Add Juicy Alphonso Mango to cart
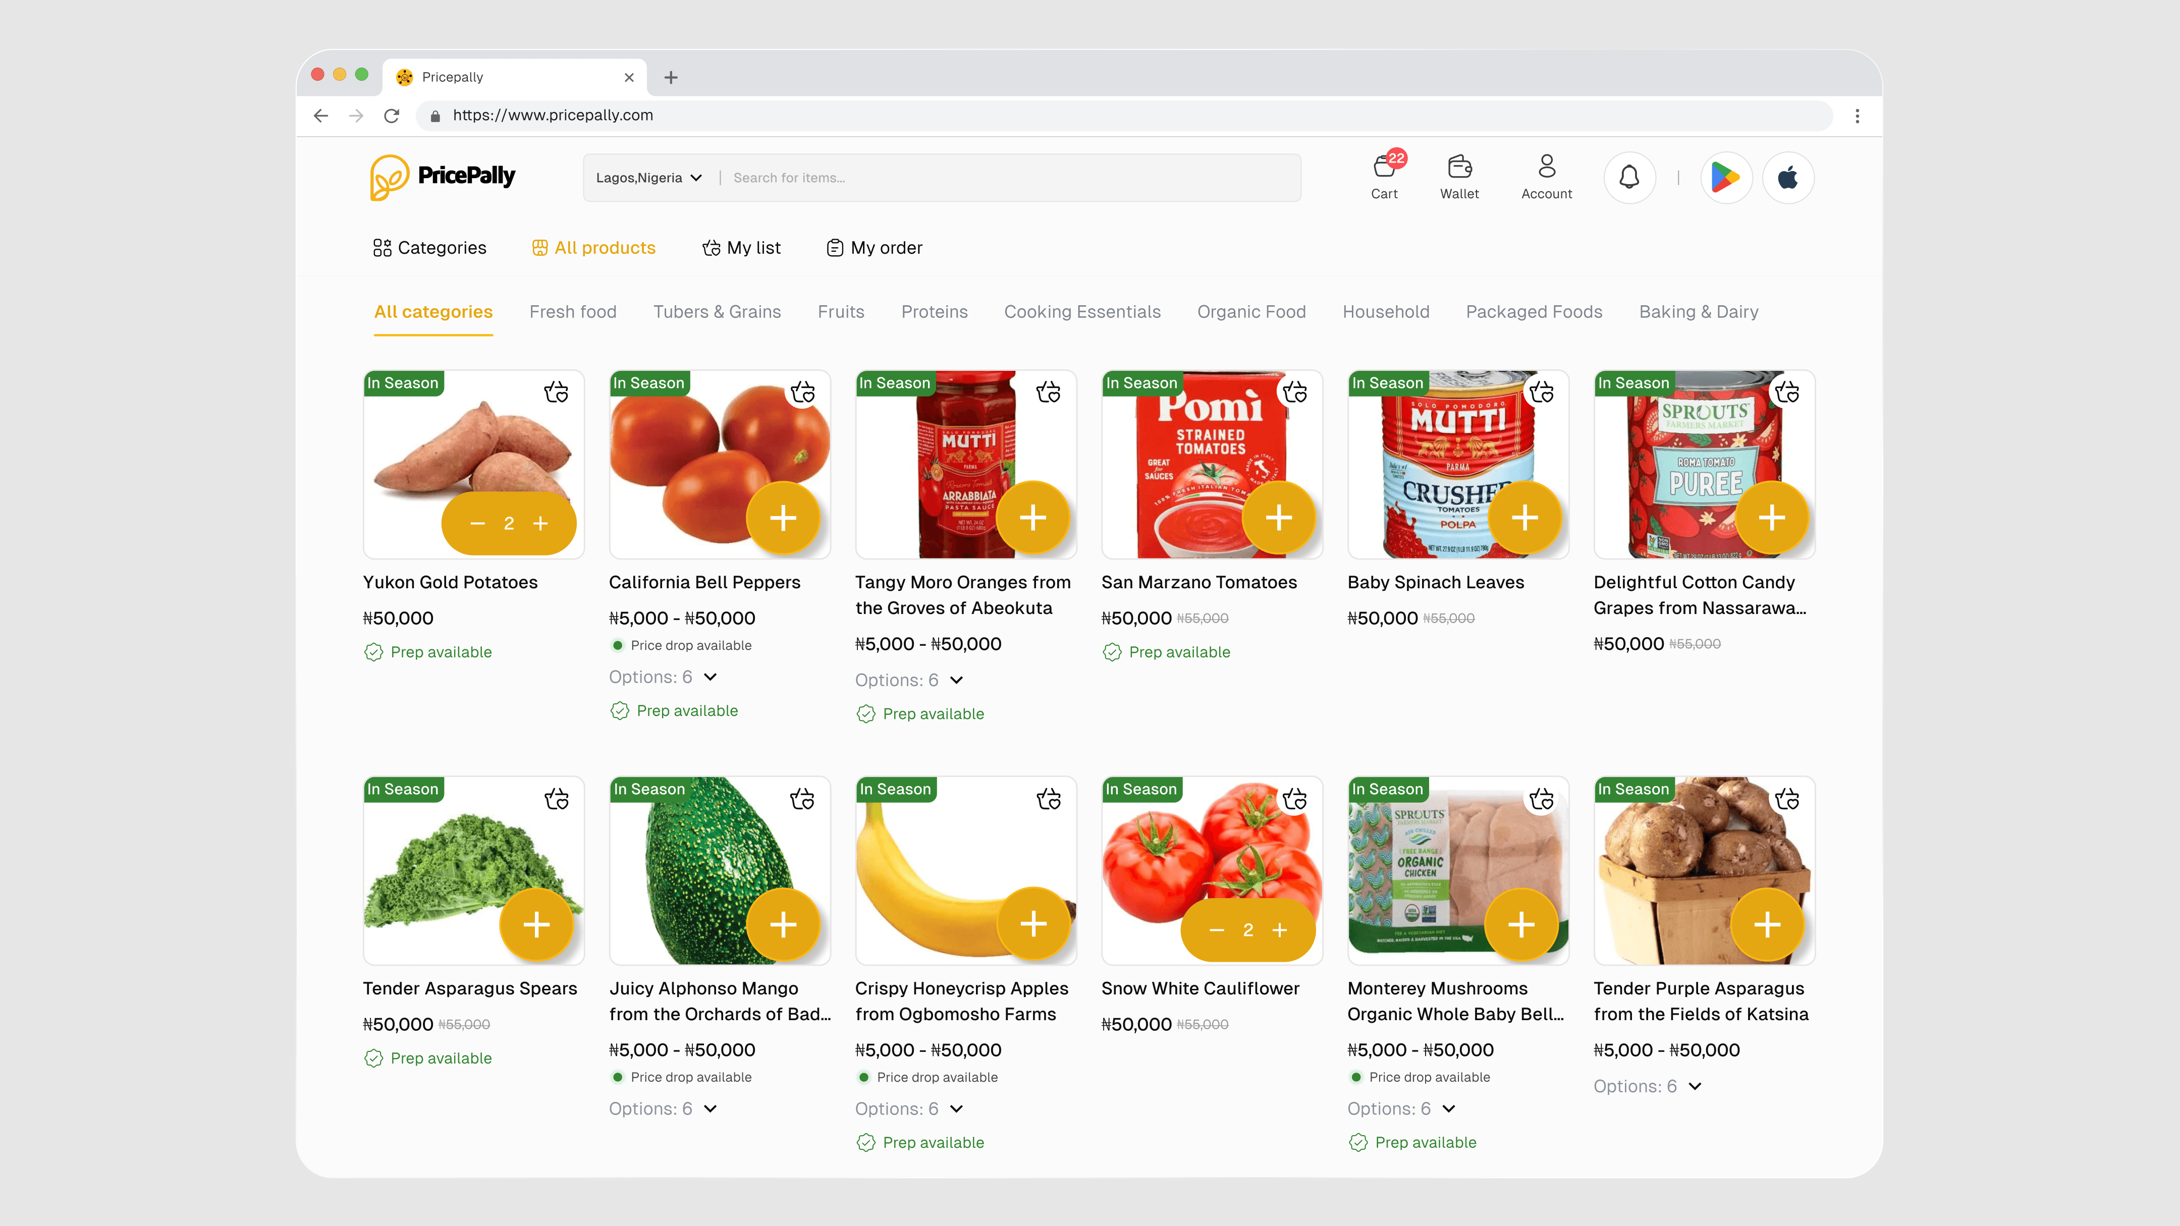Screen dimensions: 2180x1226 point(783,925)
